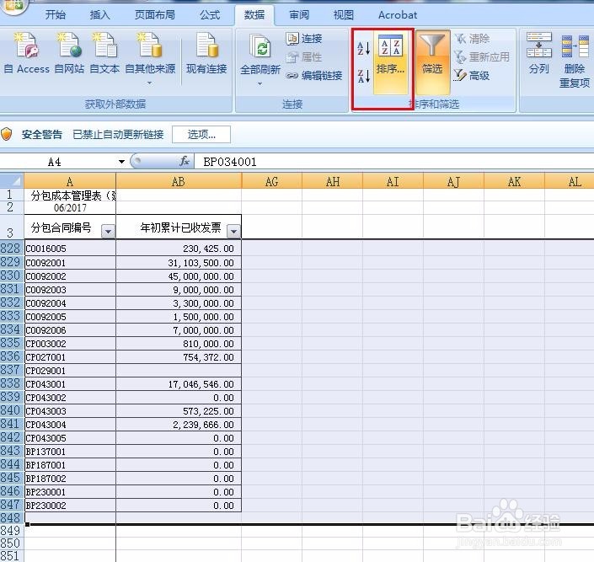
Task: Click the 分包成本管理表 title cell
Action: click(70, 195)
